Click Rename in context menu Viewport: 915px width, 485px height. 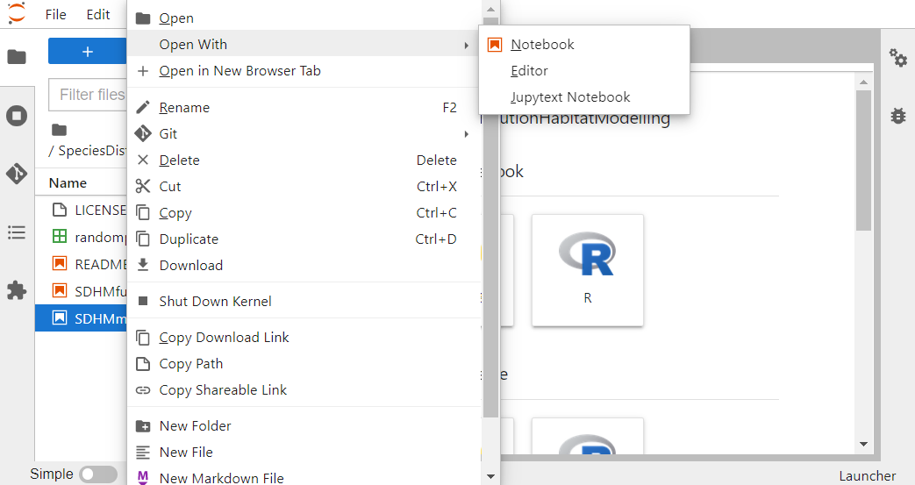[x=184, y=108]
